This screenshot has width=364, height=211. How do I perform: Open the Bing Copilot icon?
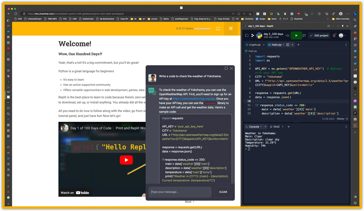[x=355, y=14]
